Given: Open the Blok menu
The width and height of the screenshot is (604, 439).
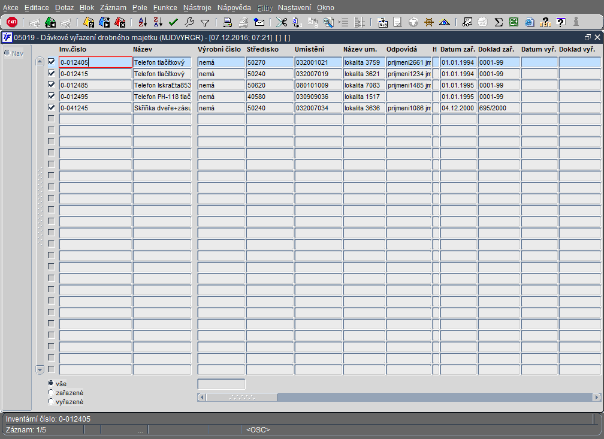Looking at the screenshot, I should pyautogui.click(x=87, y=8).
